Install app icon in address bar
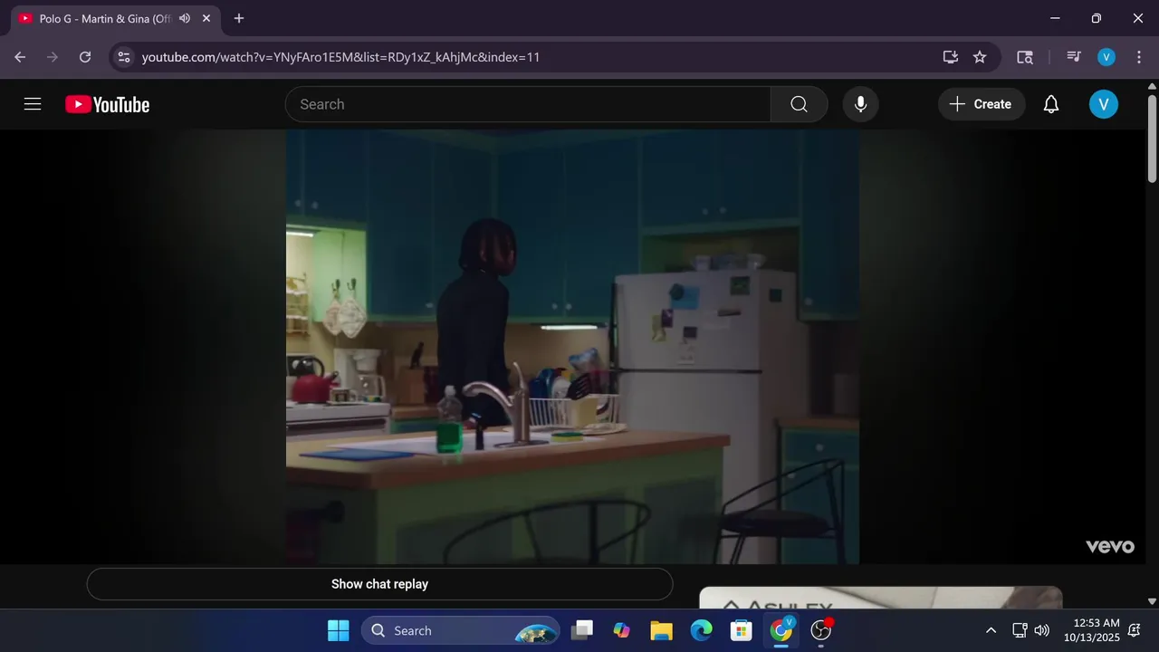1159x652 pixels. coord(950,57)
